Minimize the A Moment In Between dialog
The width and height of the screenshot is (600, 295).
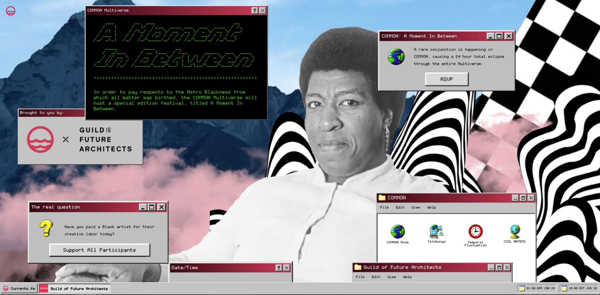tap(491, 36)
